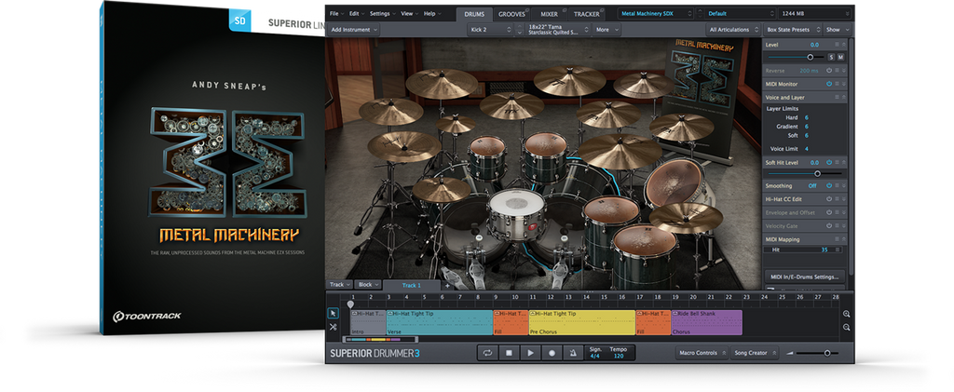Viewport: 954px width, 392px height.
Task: Toggle Smoothing power button
Action: 829,186
